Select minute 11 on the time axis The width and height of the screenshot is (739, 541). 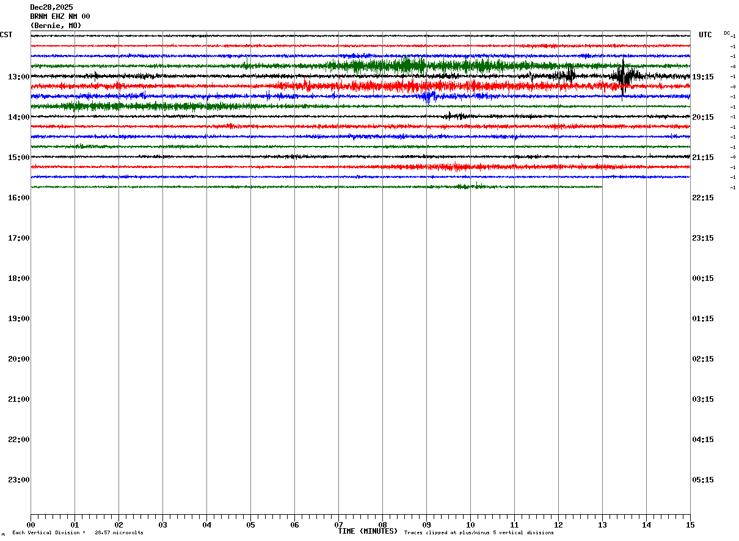(x=514, y=525)
